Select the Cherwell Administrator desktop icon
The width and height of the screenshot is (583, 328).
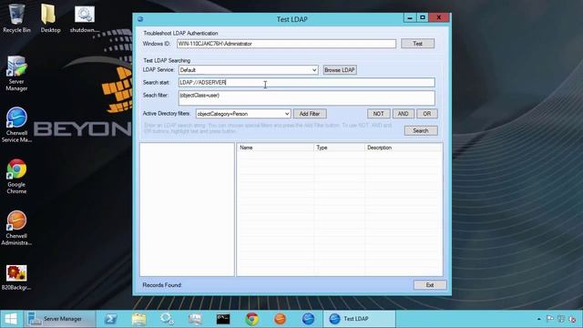[16, 228]
